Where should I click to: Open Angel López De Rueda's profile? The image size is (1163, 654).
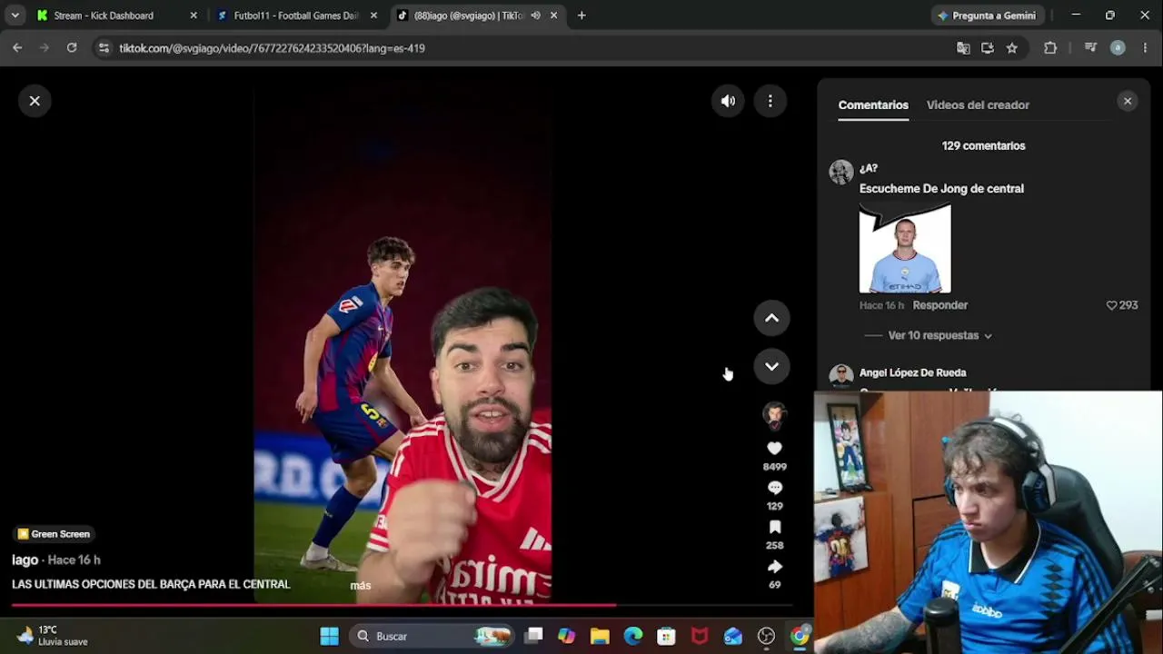pyautogui.click(x=912, y=372)
